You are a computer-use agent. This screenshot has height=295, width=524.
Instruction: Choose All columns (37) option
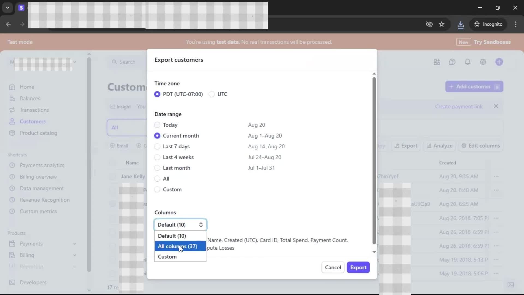177,246
